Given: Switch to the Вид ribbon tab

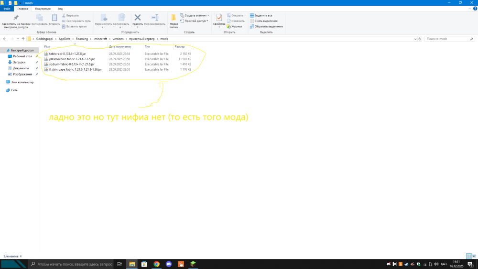Looking at the screenshot, I should tap(60, 9).
